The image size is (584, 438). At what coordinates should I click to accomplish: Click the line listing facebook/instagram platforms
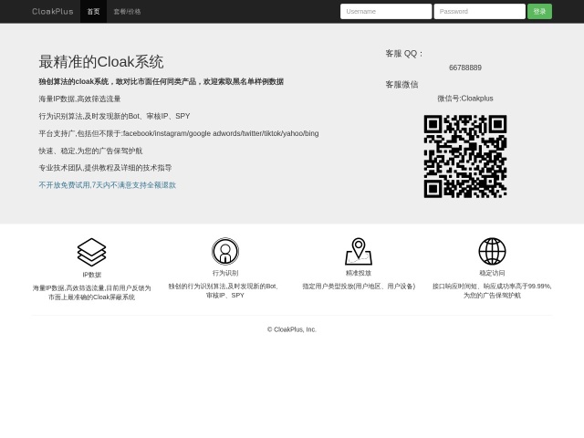[179, 133]
